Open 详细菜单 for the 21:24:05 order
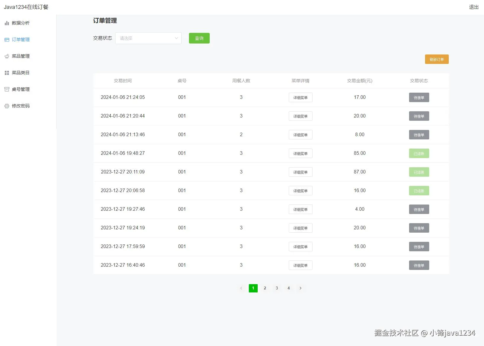 coord(300,97)
